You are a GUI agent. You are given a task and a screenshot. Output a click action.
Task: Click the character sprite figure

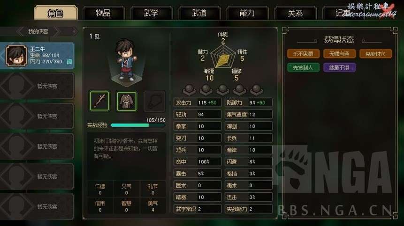(x=126, y=60)
